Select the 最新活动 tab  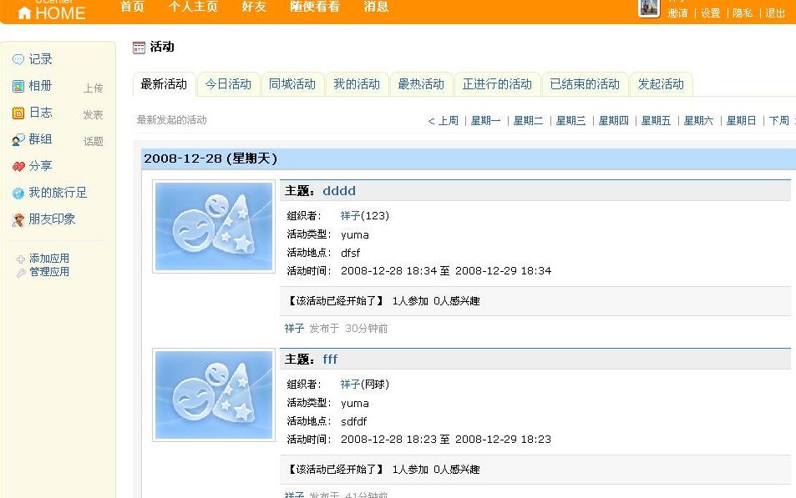[164, 84]
